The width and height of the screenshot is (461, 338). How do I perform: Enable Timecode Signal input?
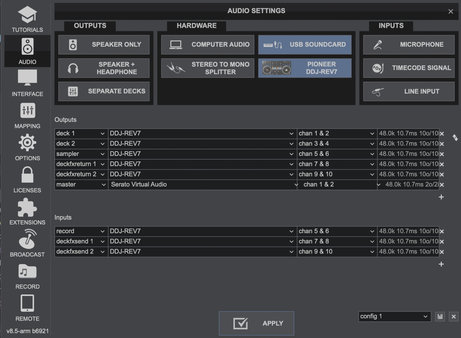click(x=409, y=68)
